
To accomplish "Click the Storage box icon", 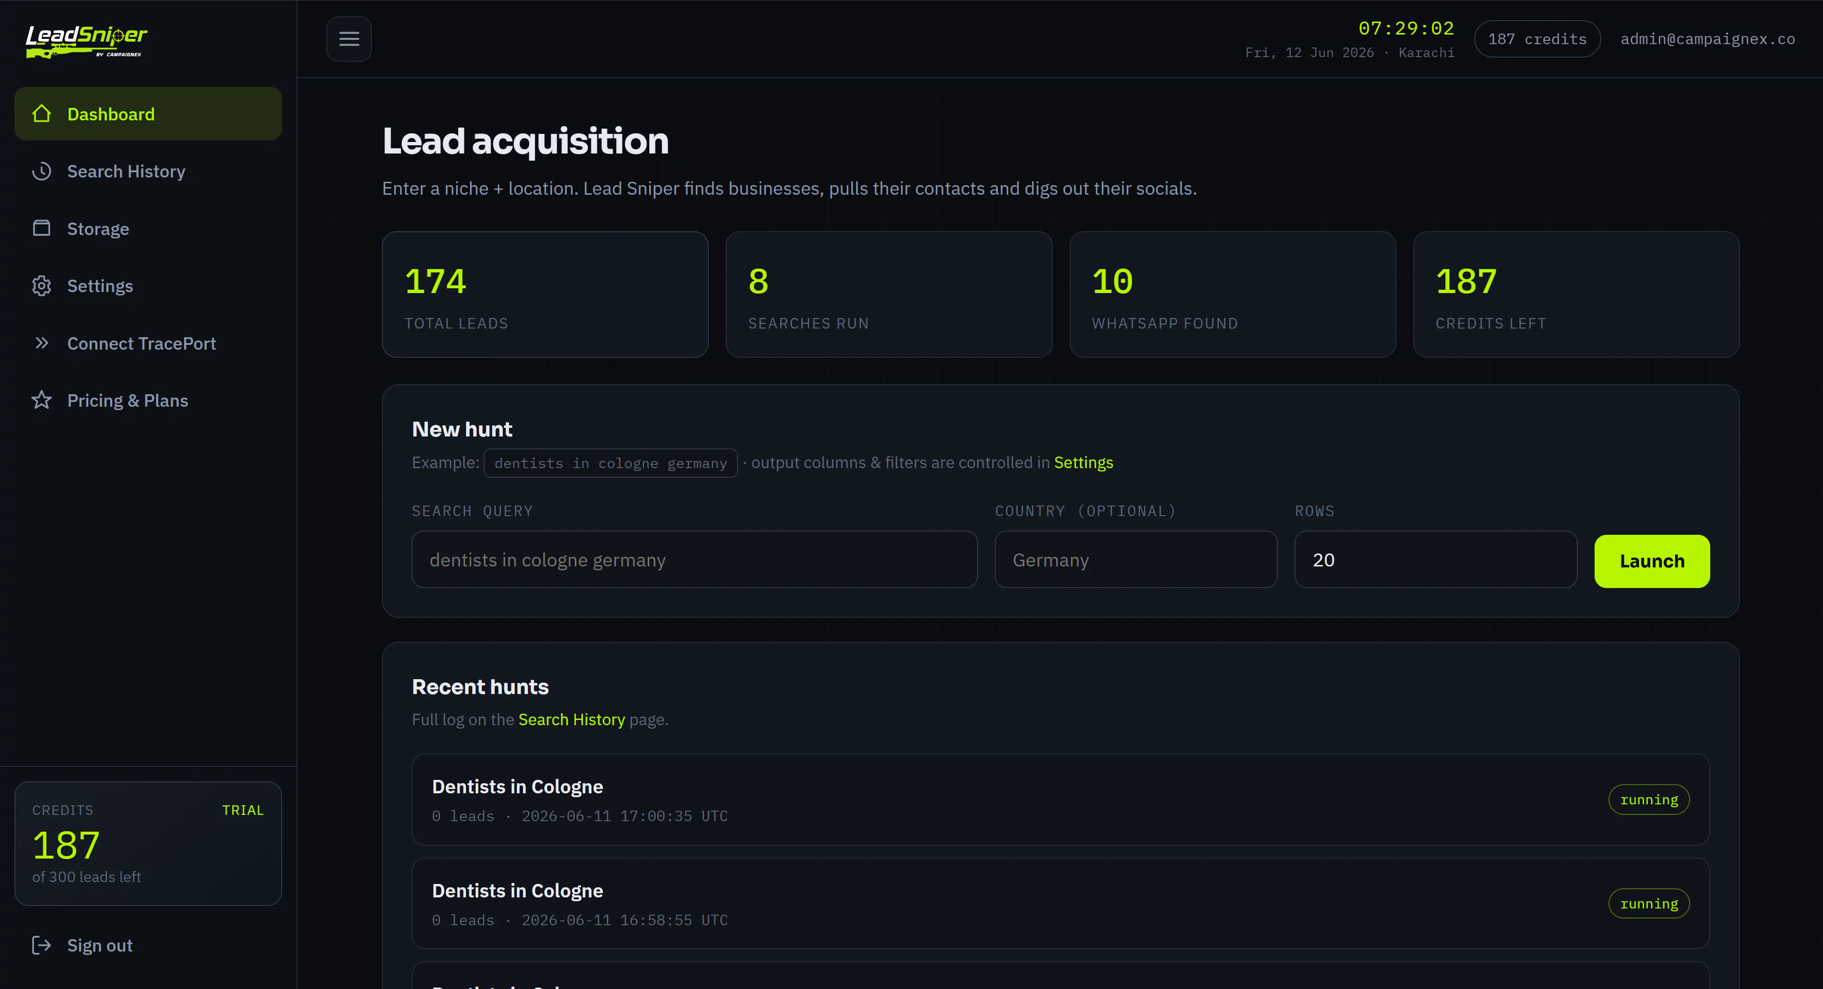I will (42, 228).
